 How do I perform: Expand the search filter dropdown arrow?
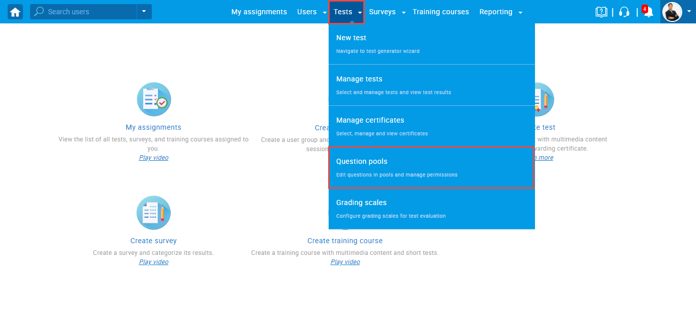[x=144, y=12]
